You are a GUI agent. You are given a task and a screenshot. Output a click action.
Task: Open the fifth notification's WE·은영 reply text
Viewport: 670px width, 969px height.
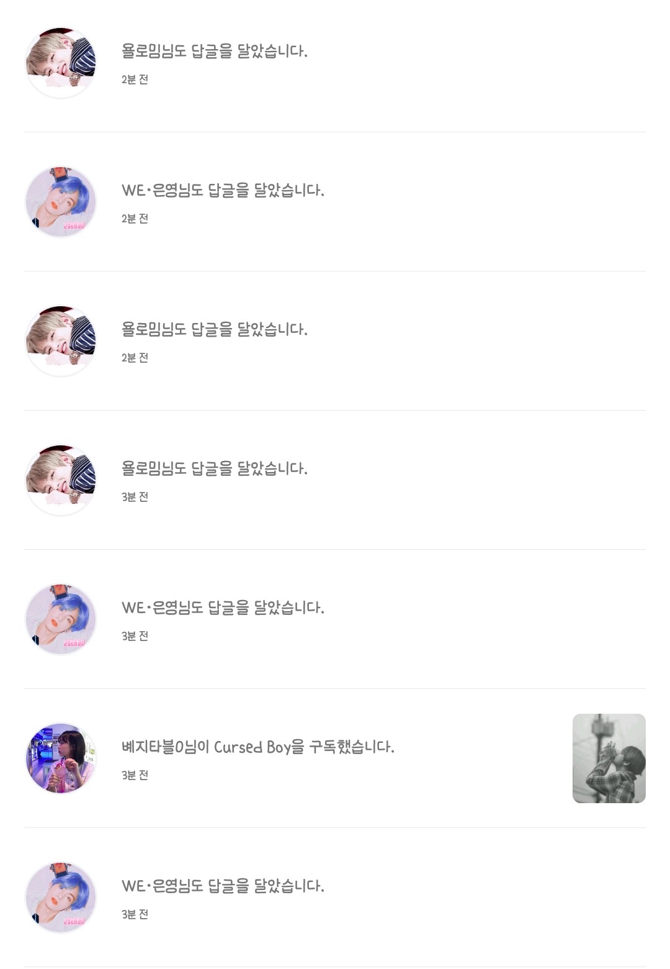pyautogui.click(x=223, y=607)
